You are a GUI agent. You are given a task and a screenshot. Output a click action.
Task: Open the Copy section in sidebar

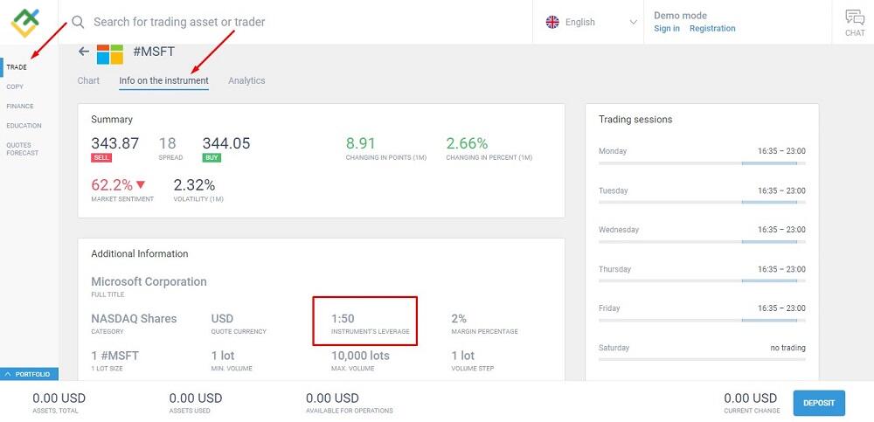(x=15, y=87)
